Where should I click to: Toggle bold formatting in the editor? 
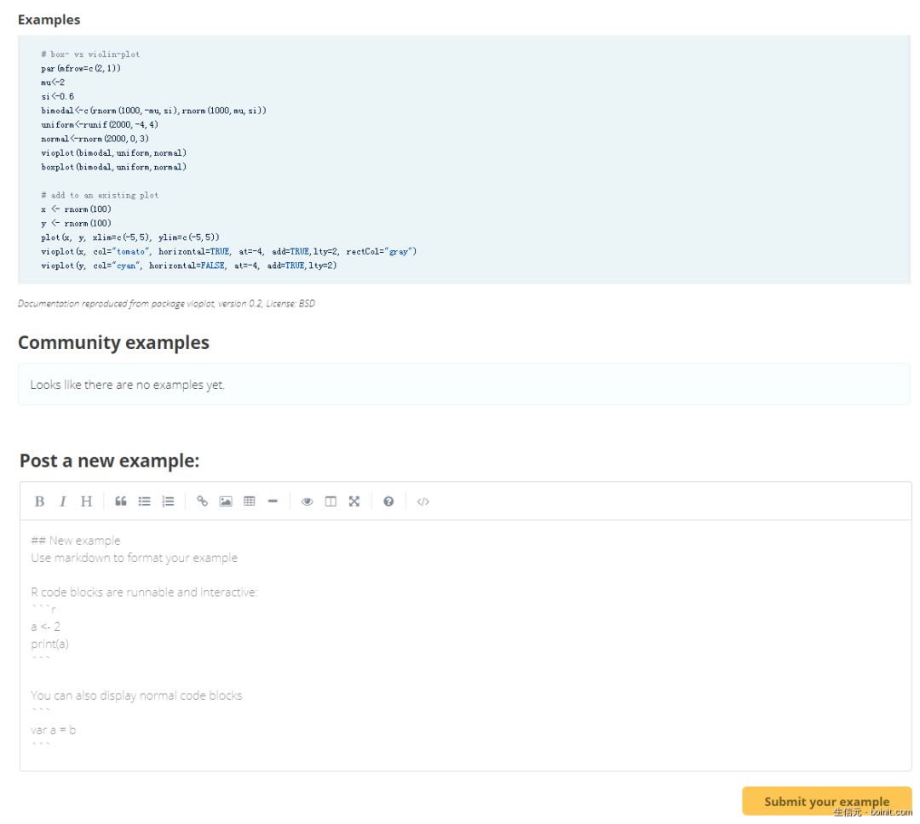39,501
